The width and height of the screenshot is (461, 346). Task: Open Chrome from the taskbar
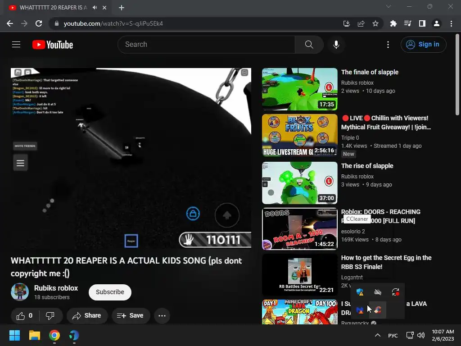54,335
